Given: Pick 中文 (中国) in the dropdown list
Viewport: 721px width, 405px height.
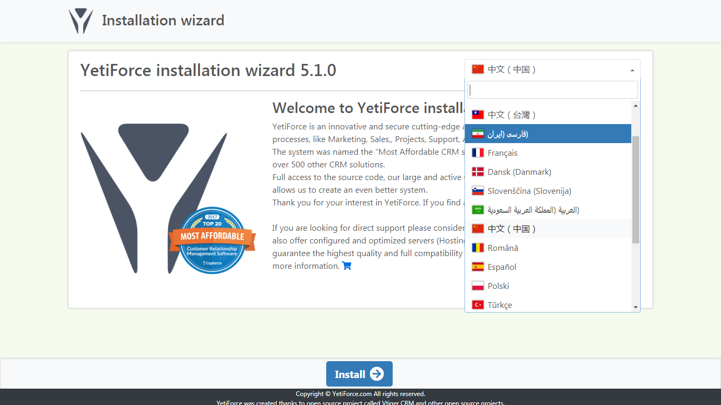Looking at the screenshot, I should [x=548, y=229].
